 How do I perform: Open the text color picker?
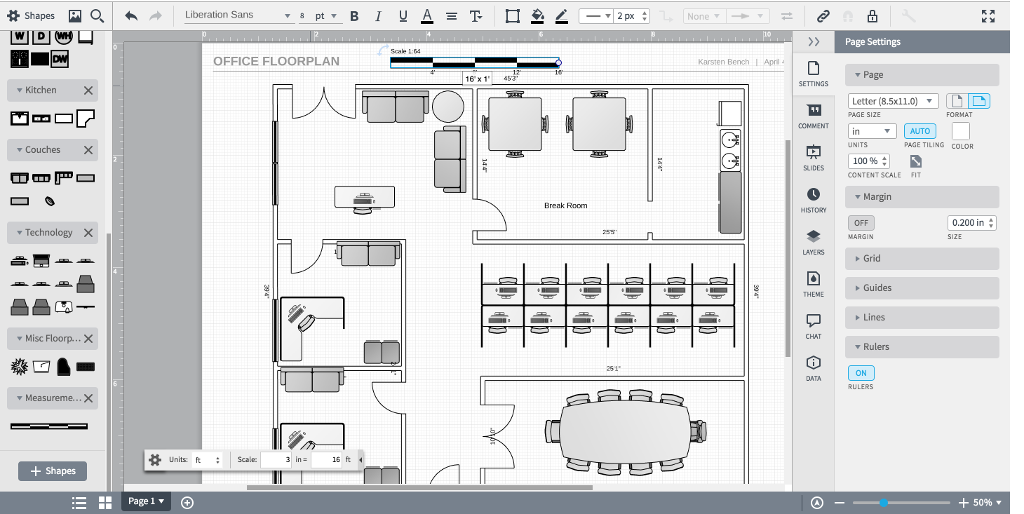click(x=427, y=16)
